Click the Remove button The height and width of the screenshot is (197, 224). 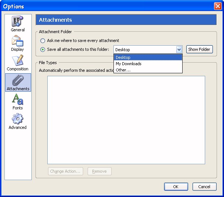coord(99,171)
